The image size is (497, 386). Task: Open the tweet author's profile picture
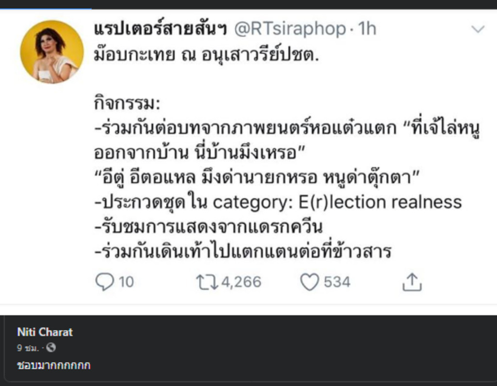(x=51, y=52)
